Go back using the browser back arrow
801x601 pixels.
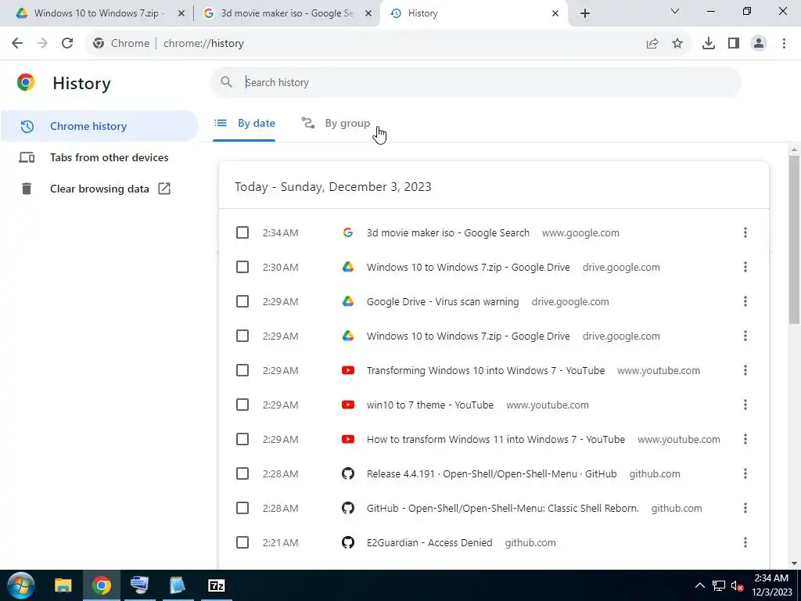coord(17,44)
